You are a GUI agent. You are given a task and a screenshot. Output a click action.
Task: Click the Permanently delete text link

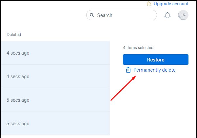[154, 70]
